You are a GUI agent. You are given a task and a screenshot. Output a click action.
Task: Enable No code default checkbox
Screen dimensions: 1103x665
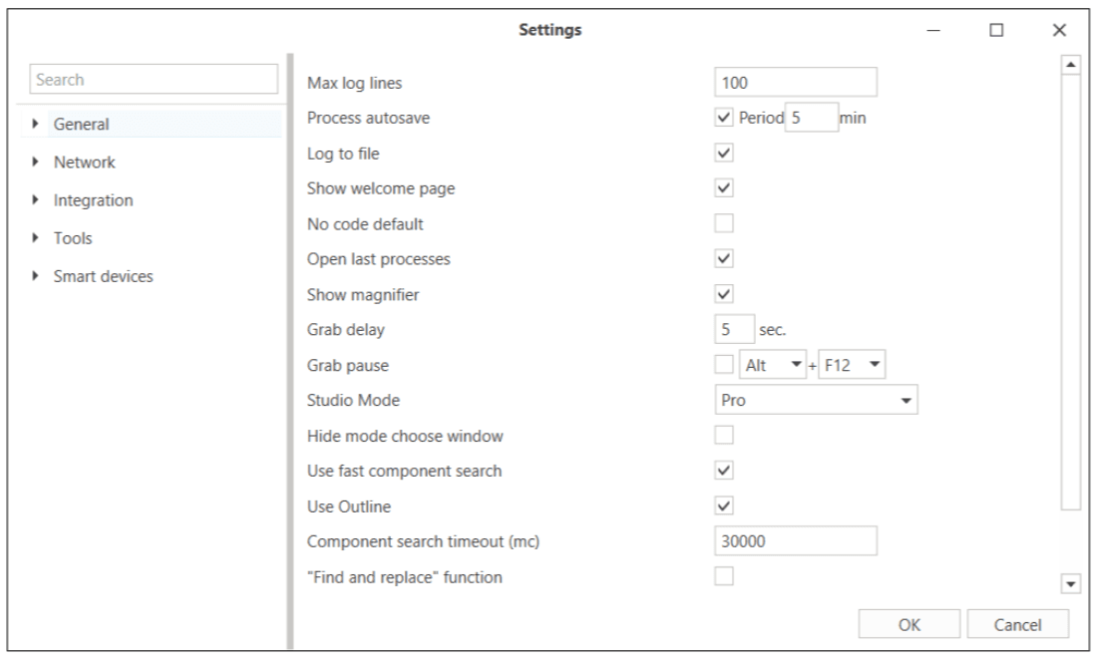pyautogui.click(x=725, y=223)
